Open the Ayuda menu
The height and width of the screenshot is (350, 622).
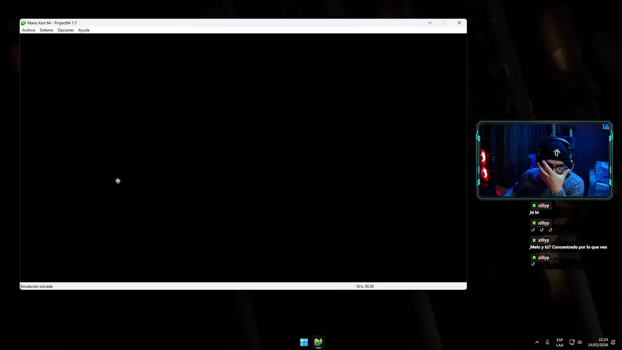[x=84, y=30]
